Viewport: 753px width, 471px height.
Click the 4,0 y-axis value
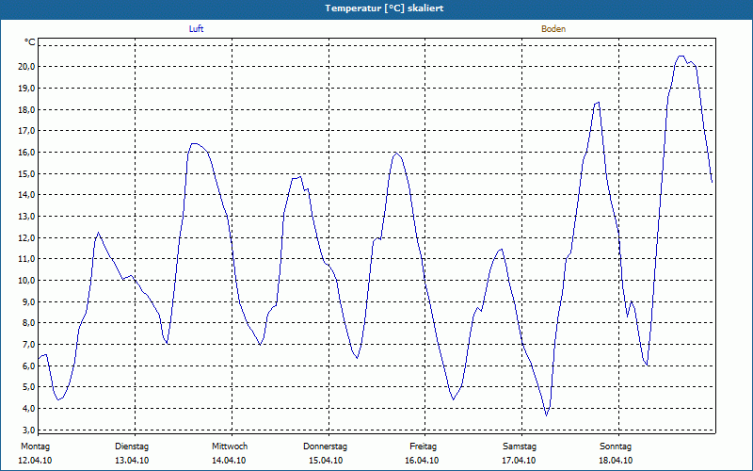(x=29, y=409)
